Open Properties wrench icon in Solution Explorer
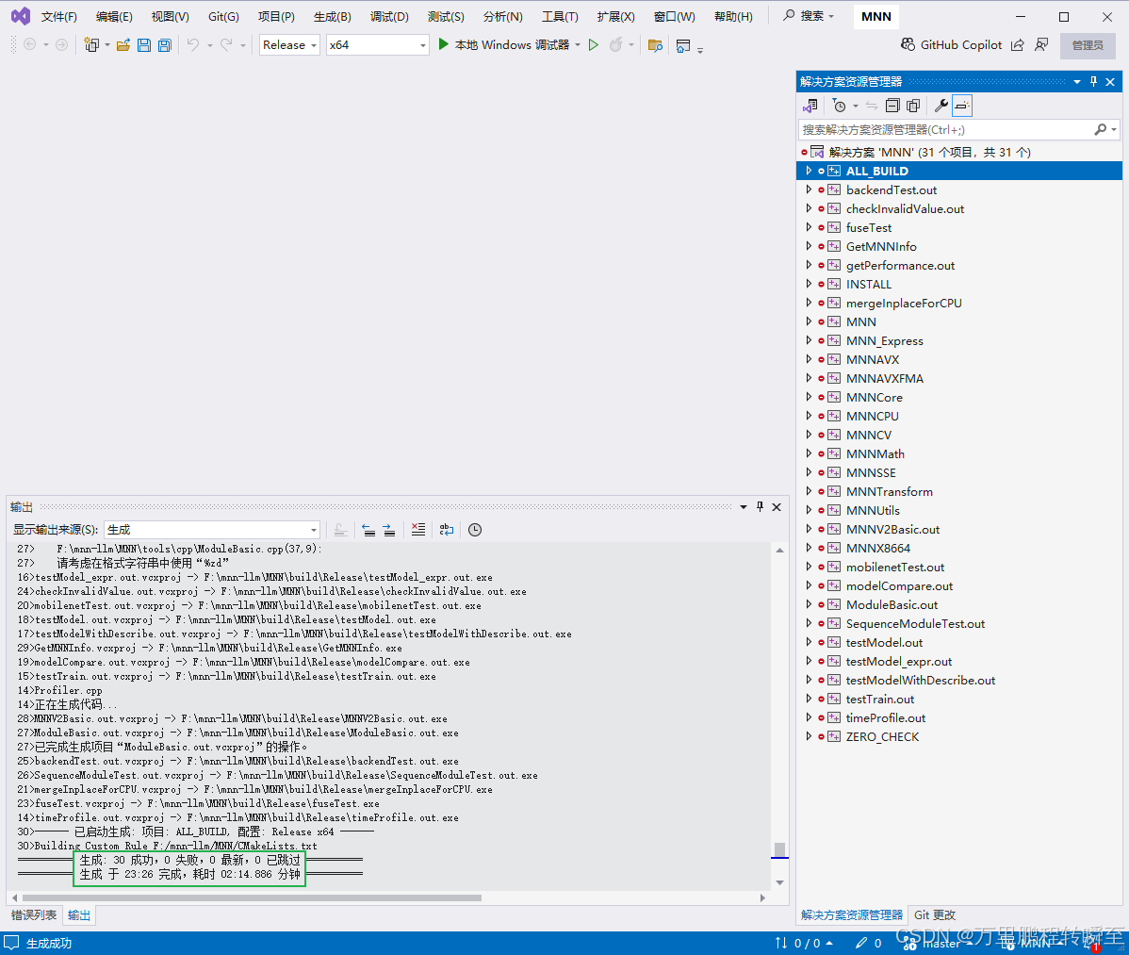The image size is (1129, 955). tap(941, 106)
